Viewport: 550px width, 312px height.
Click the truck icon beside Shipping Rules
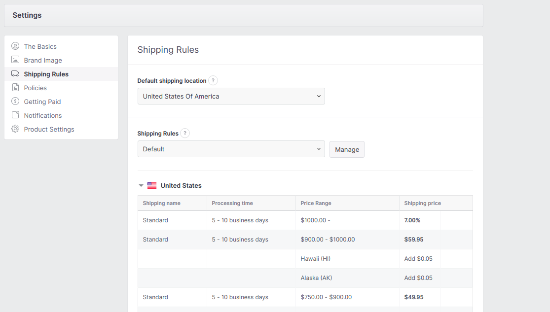(x=15, y=74)
